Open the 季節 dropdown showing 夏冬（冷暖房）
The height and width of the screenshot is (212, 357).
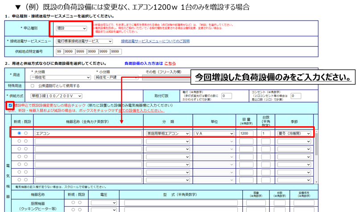[294, 133]
